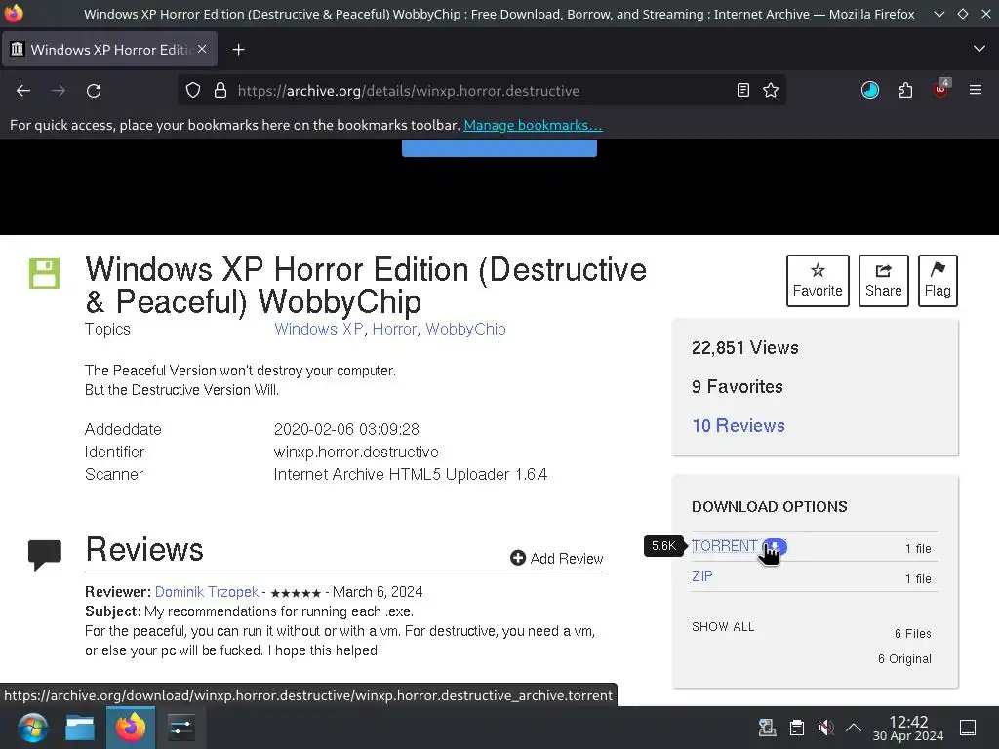Open the settings sliders taskbar app
This screenshot has width=999, height=749.
180,728
